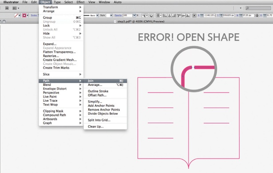Click the Align To selection icon
This screenshot has width=273, height=173.
click(x=159, y=15)
